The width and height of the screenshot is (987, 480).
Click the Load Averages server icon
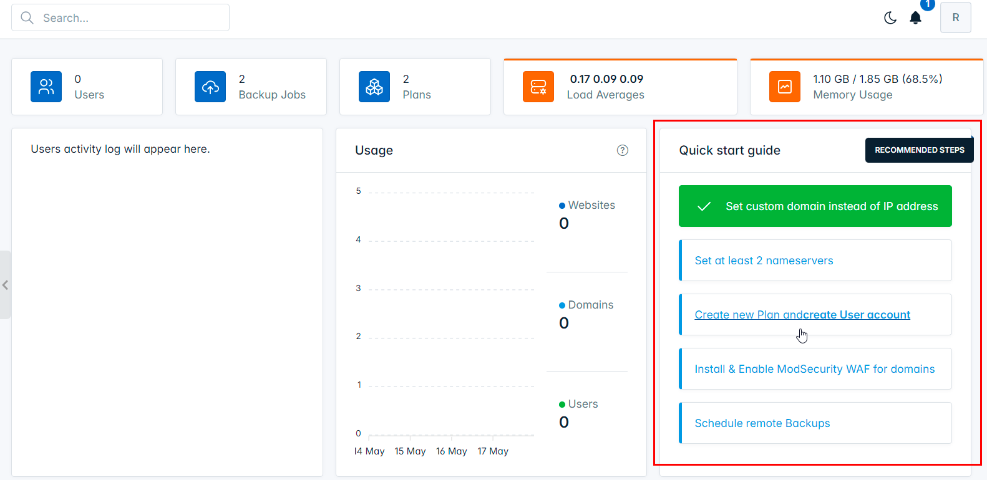(538, 87)
